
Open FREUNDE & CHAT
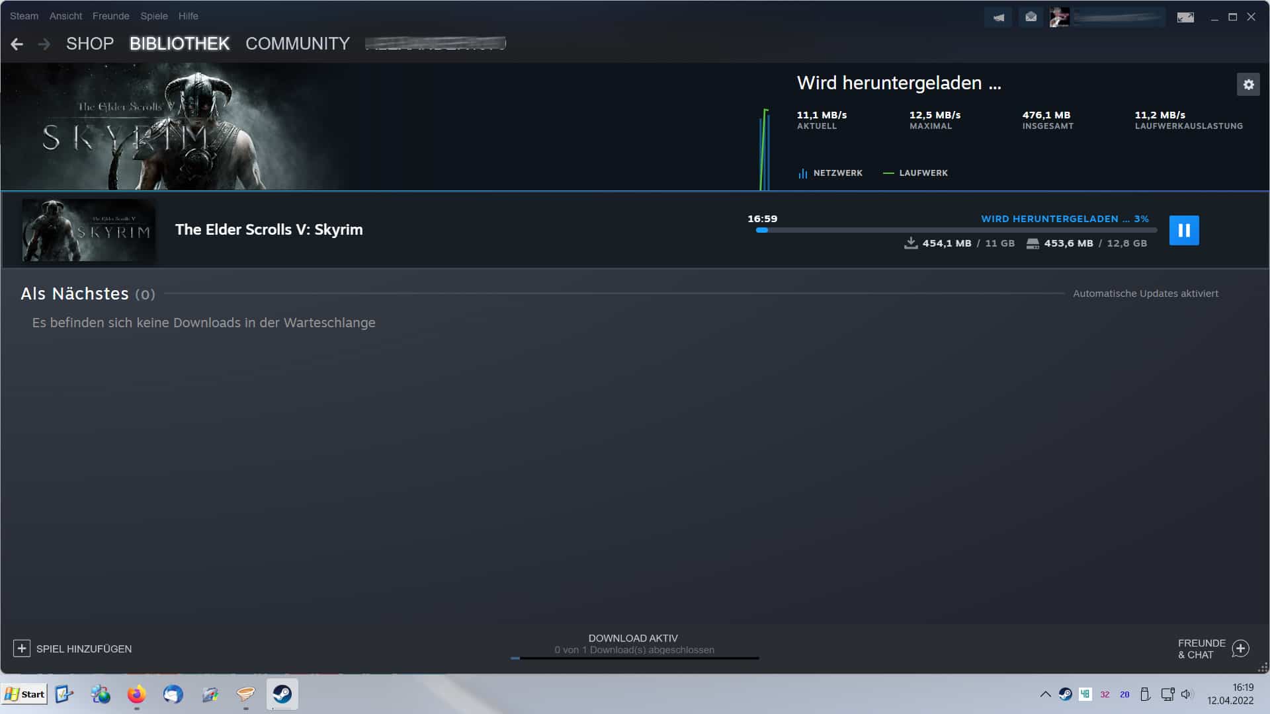(x=1201, y=649)
